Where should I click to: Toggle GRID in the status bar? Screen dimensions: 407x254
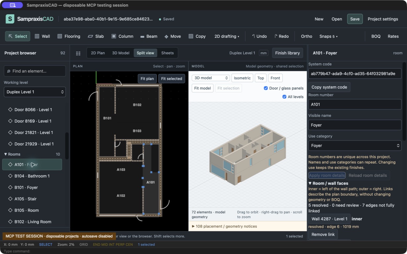[x=83, y=244]
